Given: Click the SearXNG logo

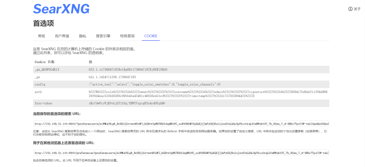Looking at the screenshot, I should tap(61, 9).
